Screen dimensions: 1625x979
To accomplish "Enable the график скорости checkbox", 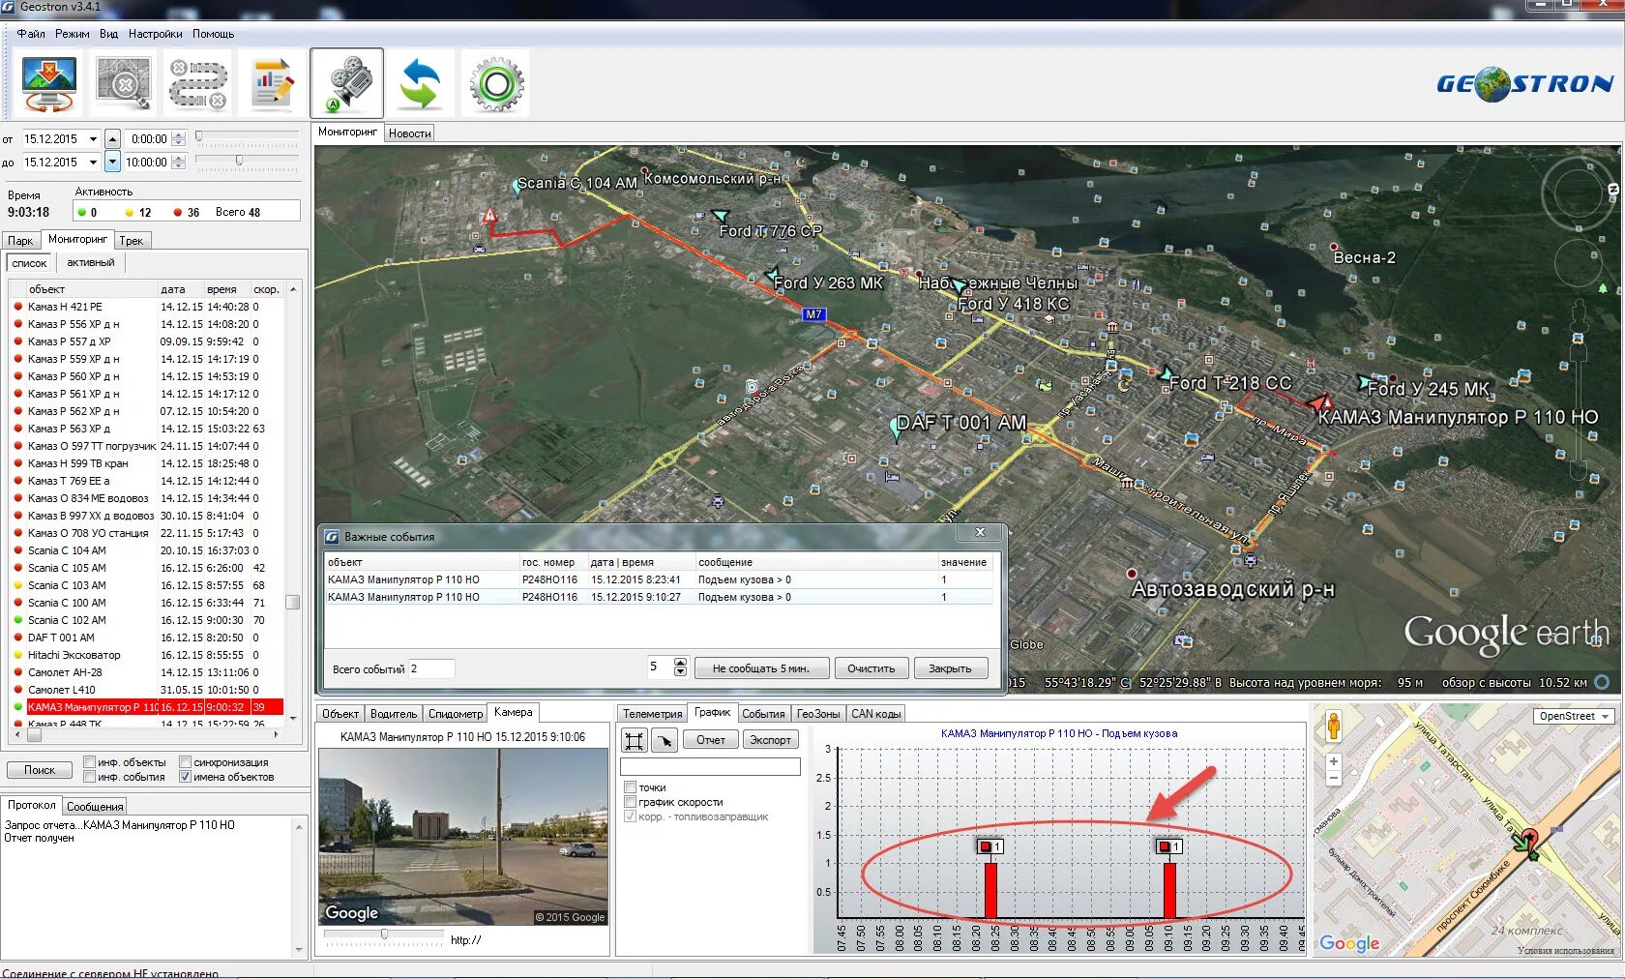I will [631, 802].
